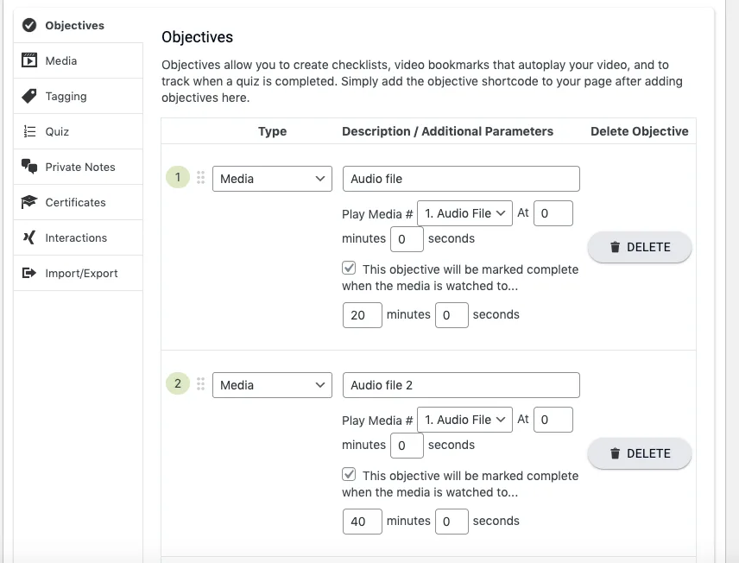Click the Certificates graduation cap icon
This screenshot has height=563, width=739.
(29, 203)
